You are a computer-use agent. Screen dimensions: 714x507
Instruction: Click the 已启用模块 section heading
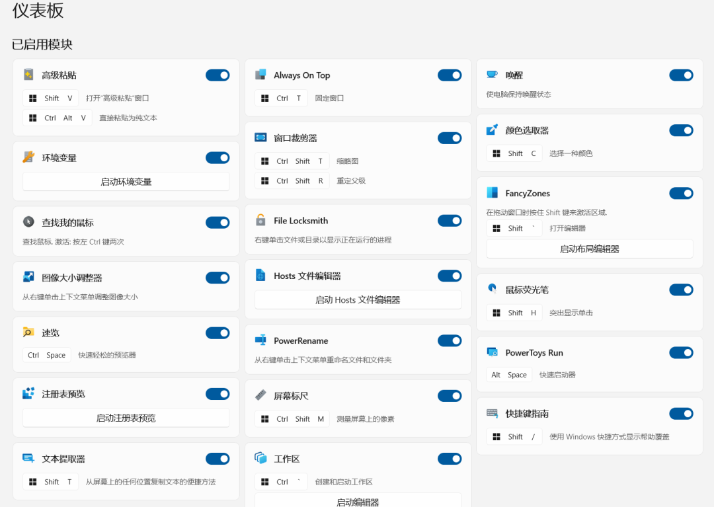(42, 44)
